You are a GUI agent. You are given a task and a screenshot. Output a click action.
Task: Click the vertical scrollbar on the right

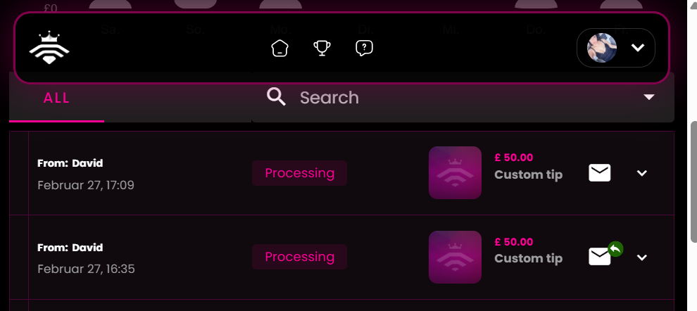[693, 183]
